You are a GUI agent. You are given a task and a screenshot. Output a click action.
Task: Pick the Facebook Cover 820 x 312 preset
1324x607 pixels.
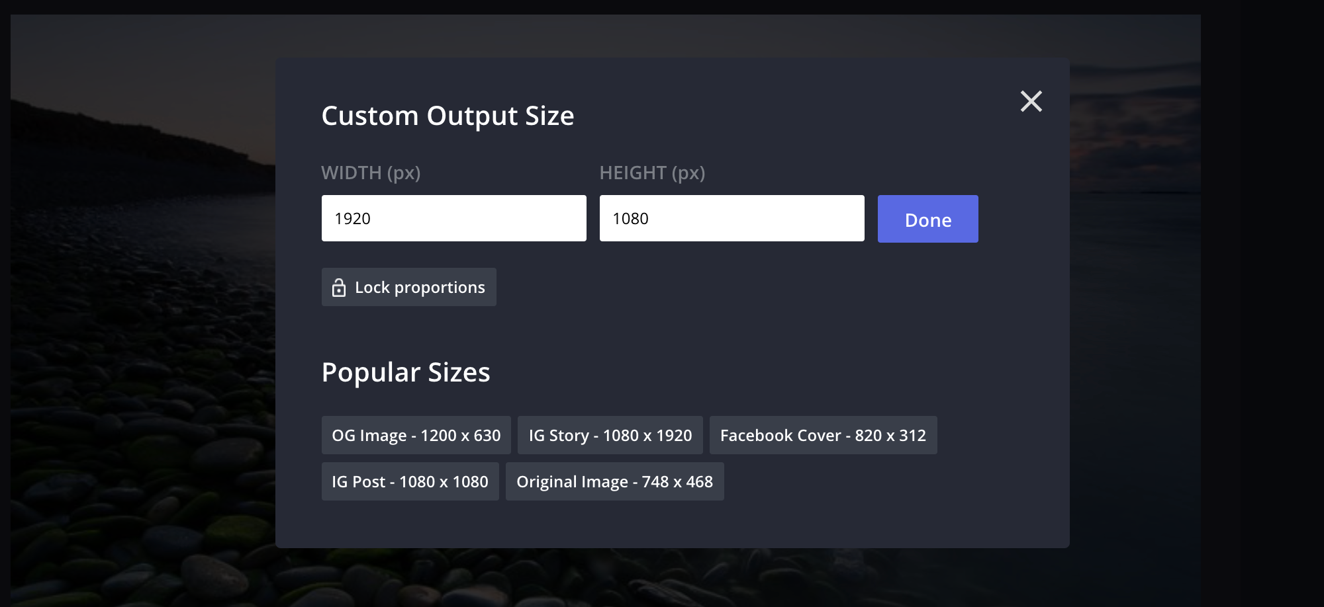coord(823,435)
